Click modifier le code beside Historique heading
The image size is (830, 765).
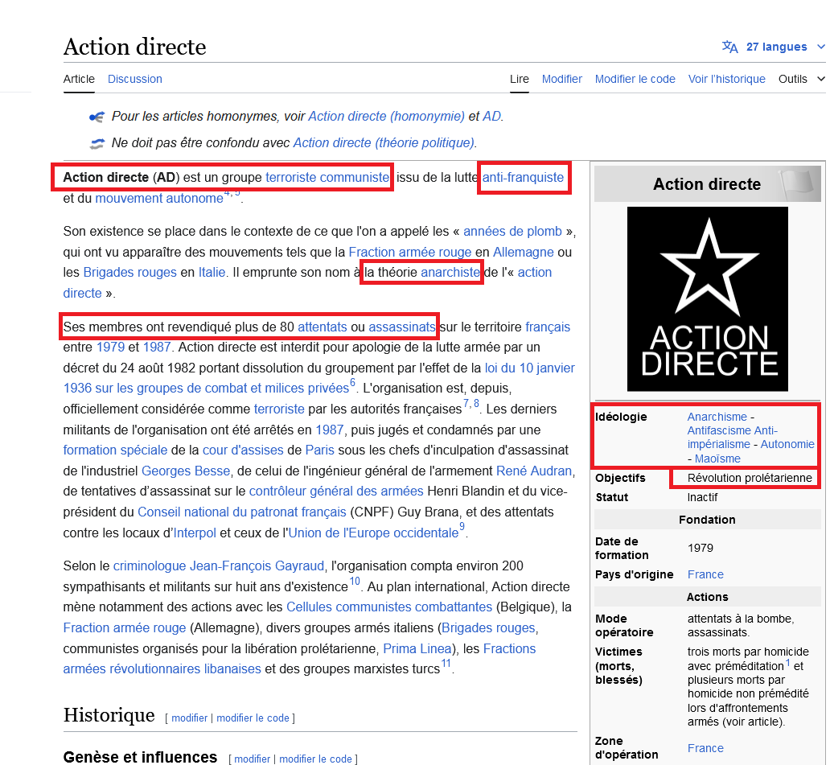point(253,718)
